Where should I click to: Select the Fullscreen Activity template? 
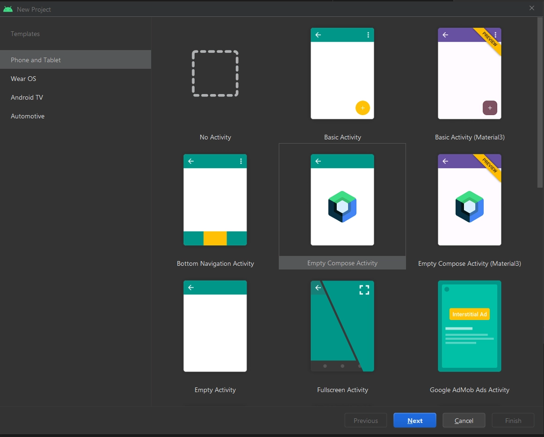coord(342,326)
